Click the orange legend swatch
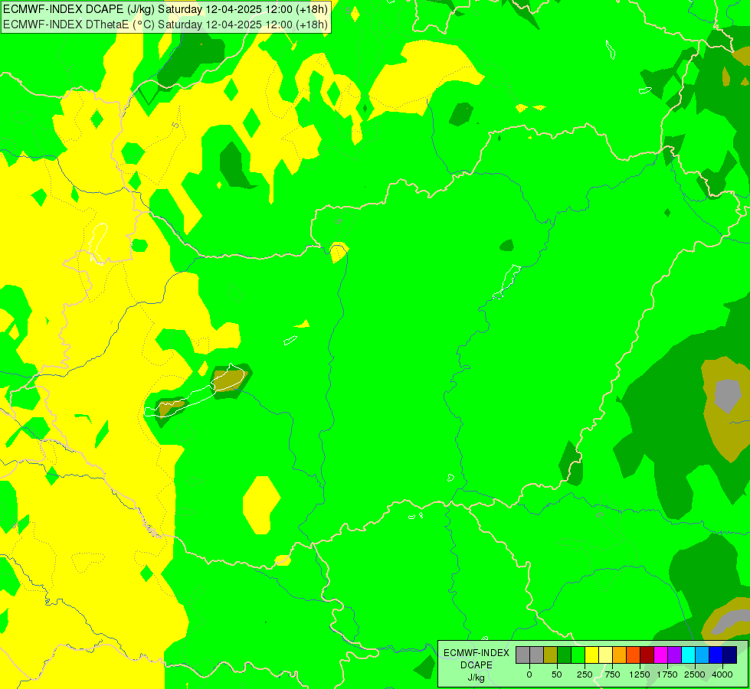 tap(620, 655)
